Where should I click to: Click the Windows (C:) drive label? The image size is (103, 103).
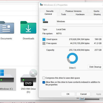(6, 89)
